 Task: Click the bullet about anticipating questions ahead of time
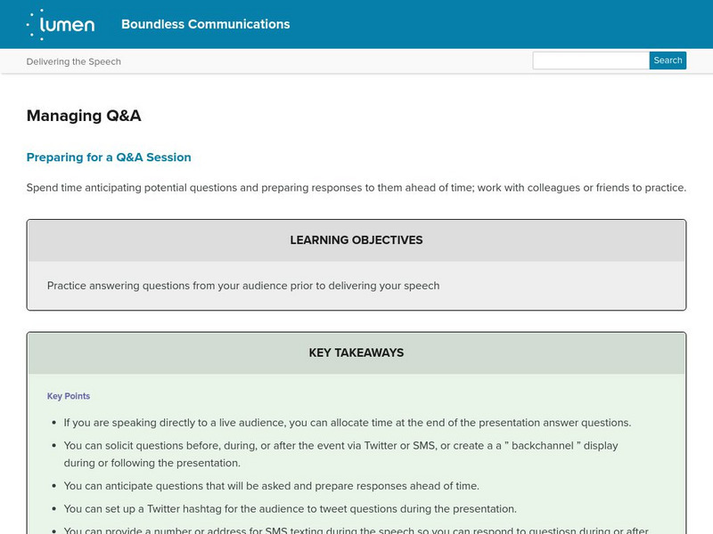coord(272,486)
